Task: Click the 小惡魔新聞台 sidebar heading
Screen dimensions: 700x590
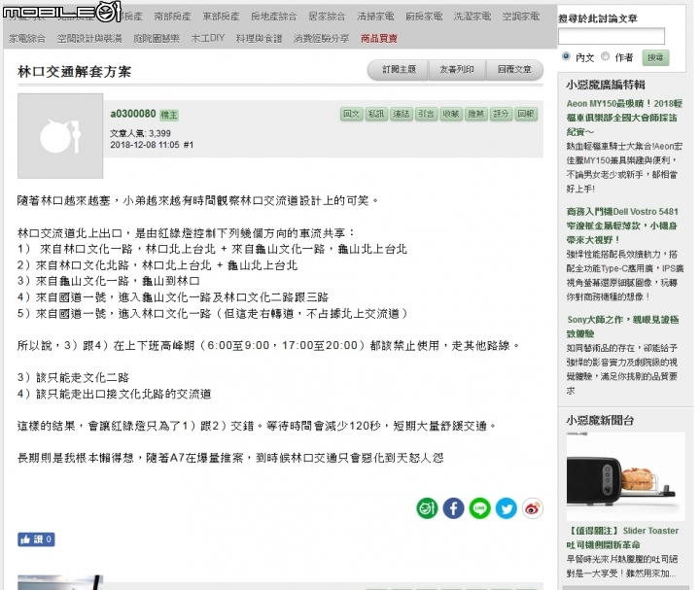Action: [600, 421]
